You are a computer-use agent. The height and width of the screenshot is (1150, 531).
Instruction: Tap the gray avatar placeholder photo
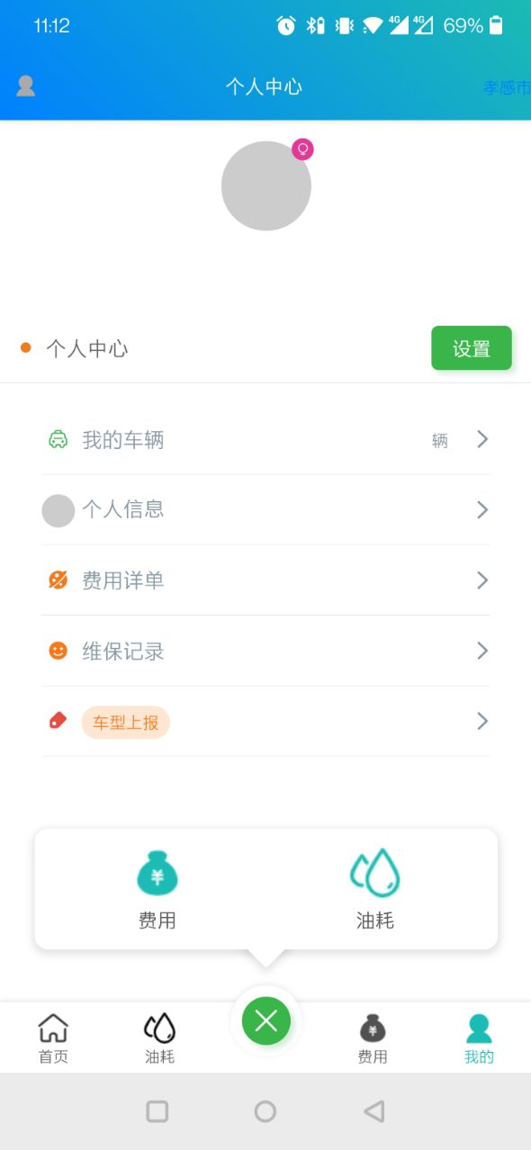[x=265, y=185]
